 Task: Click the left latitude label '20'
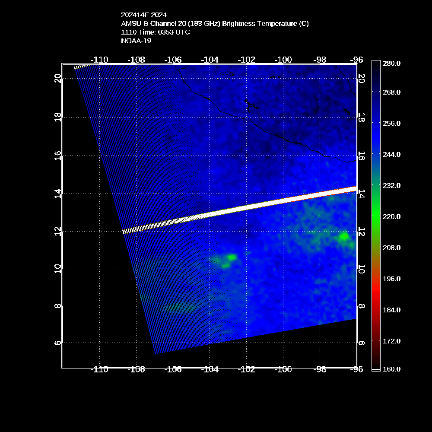click(57, 79)
